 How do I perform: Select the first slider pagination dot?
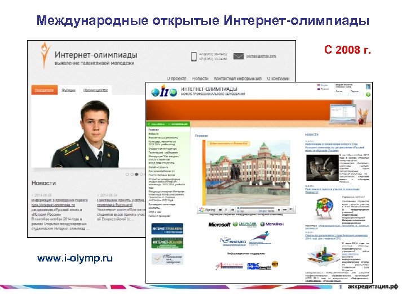point(127,175)
